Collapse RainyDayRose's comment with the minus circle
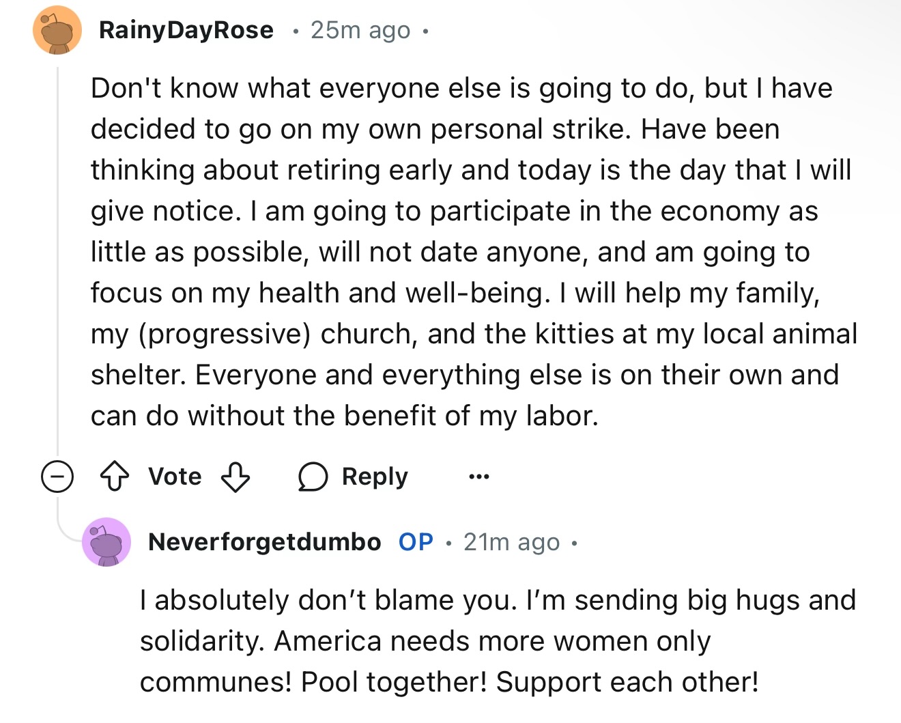The width and height of the screenshot is (901, 723). pyautogui.click(x=57, y=477)
